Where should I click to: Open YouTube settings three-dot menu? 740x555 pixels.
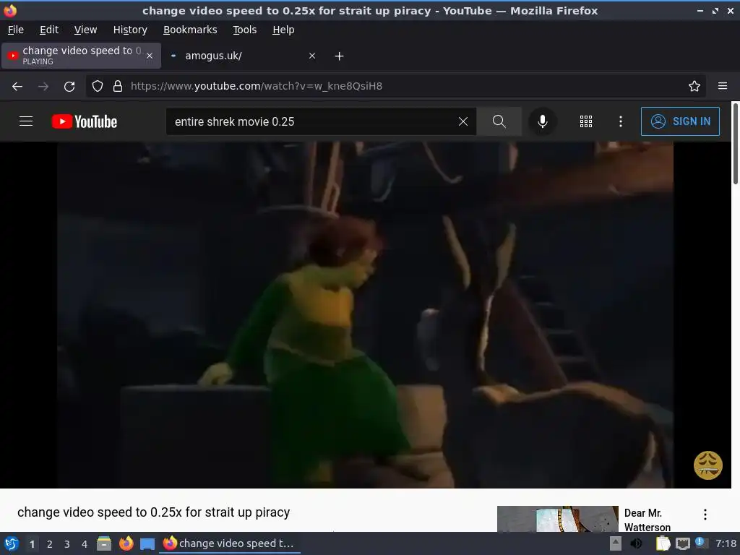[x=621, y=121]
